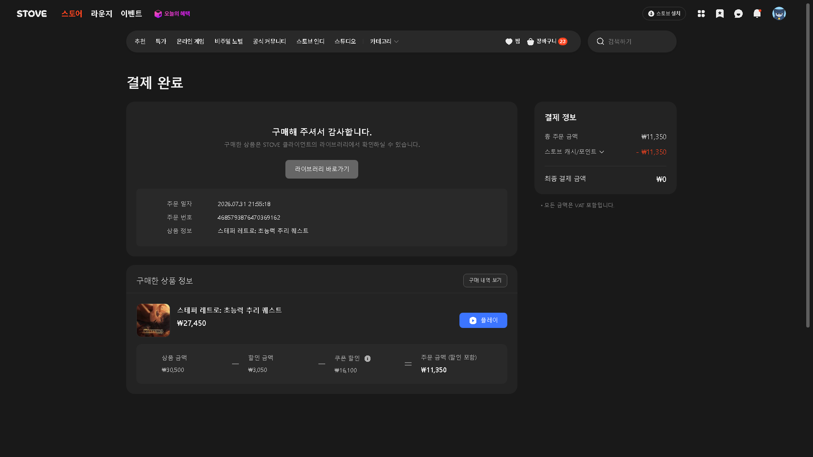Viewport: 813px width, 457px height.
Task: Click the product price ₩27,450
Action: click(x=191, y=323)
